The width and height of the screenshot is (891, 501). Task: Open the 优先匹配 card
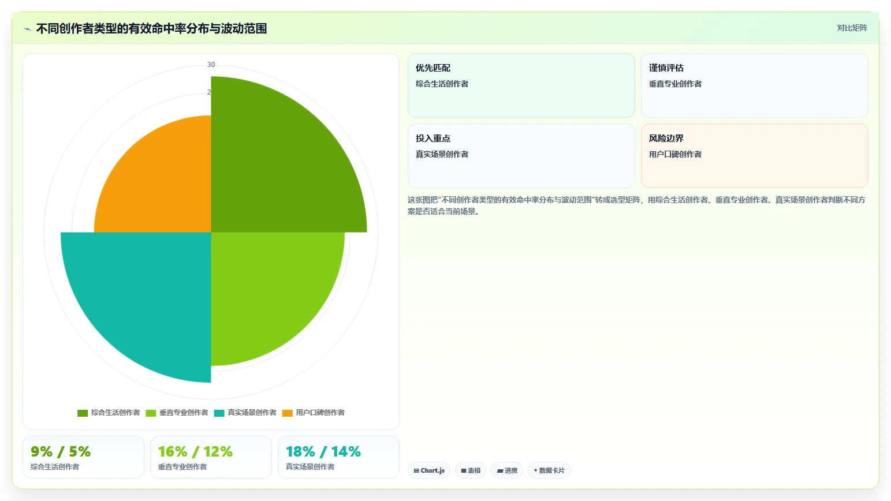click(x=521, y=85)
